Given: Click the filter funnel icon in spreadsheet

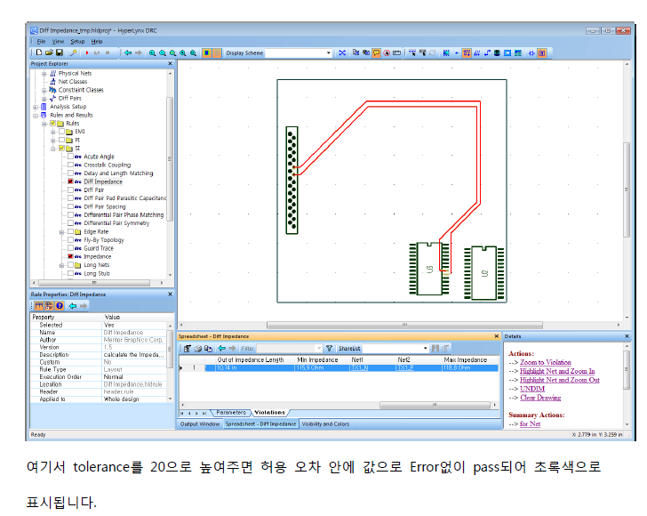Looking at the screenshot, I should pos(330,349).
